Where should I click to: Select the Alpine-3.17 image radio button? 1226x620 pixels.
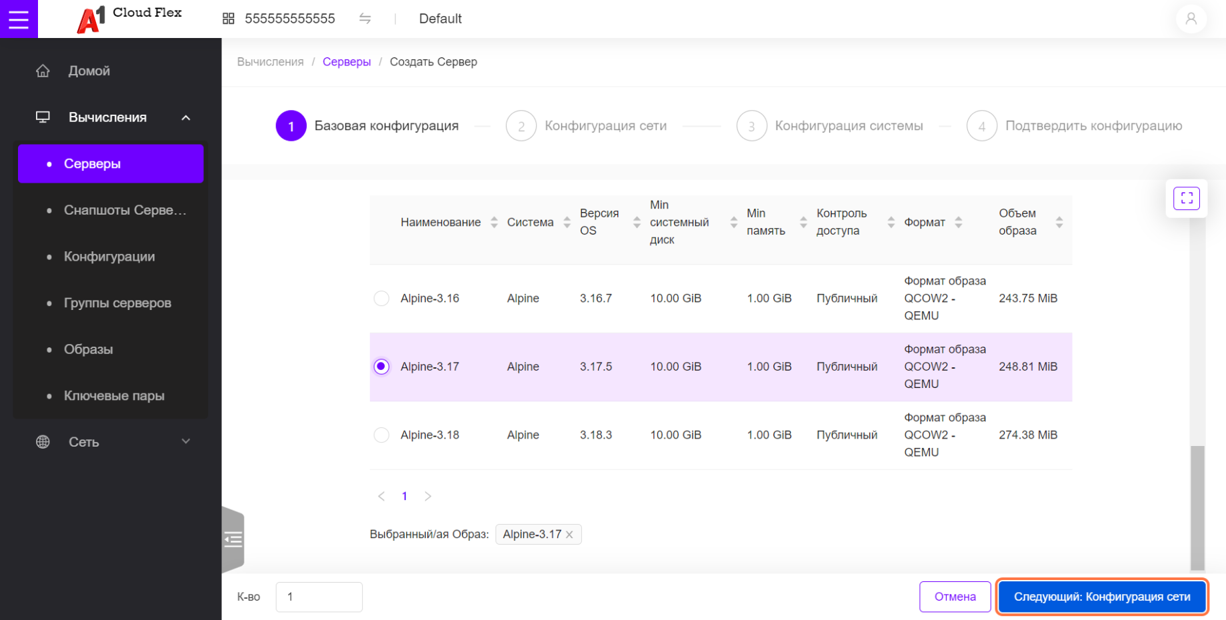tap(381, 367)
